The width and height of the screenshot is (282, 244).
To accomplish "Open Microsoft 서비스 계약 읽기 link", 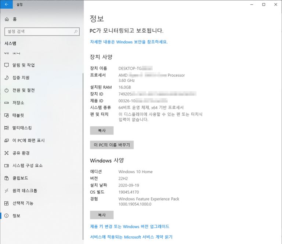I will coord(131,237).
